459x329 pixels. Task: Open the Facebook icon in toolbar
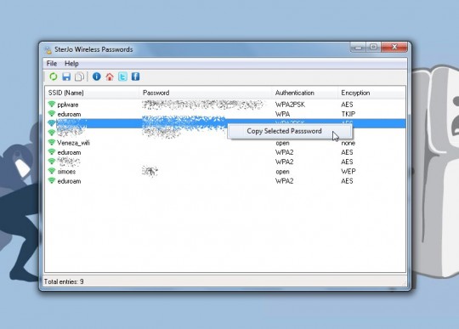135,77
